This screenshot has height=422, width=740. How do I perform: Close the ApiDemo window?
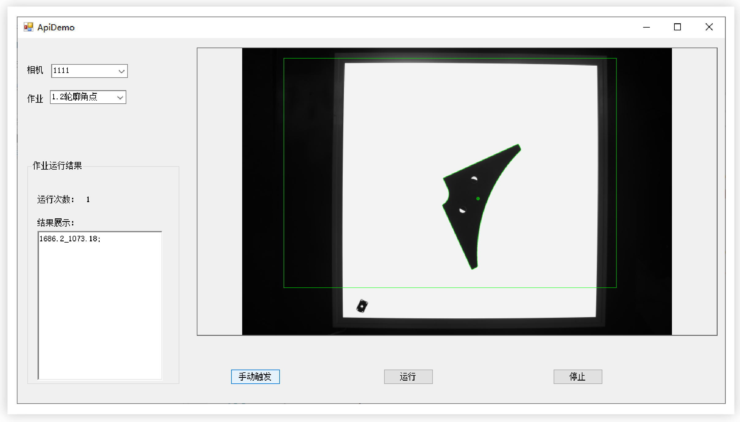tap(709, 27)
